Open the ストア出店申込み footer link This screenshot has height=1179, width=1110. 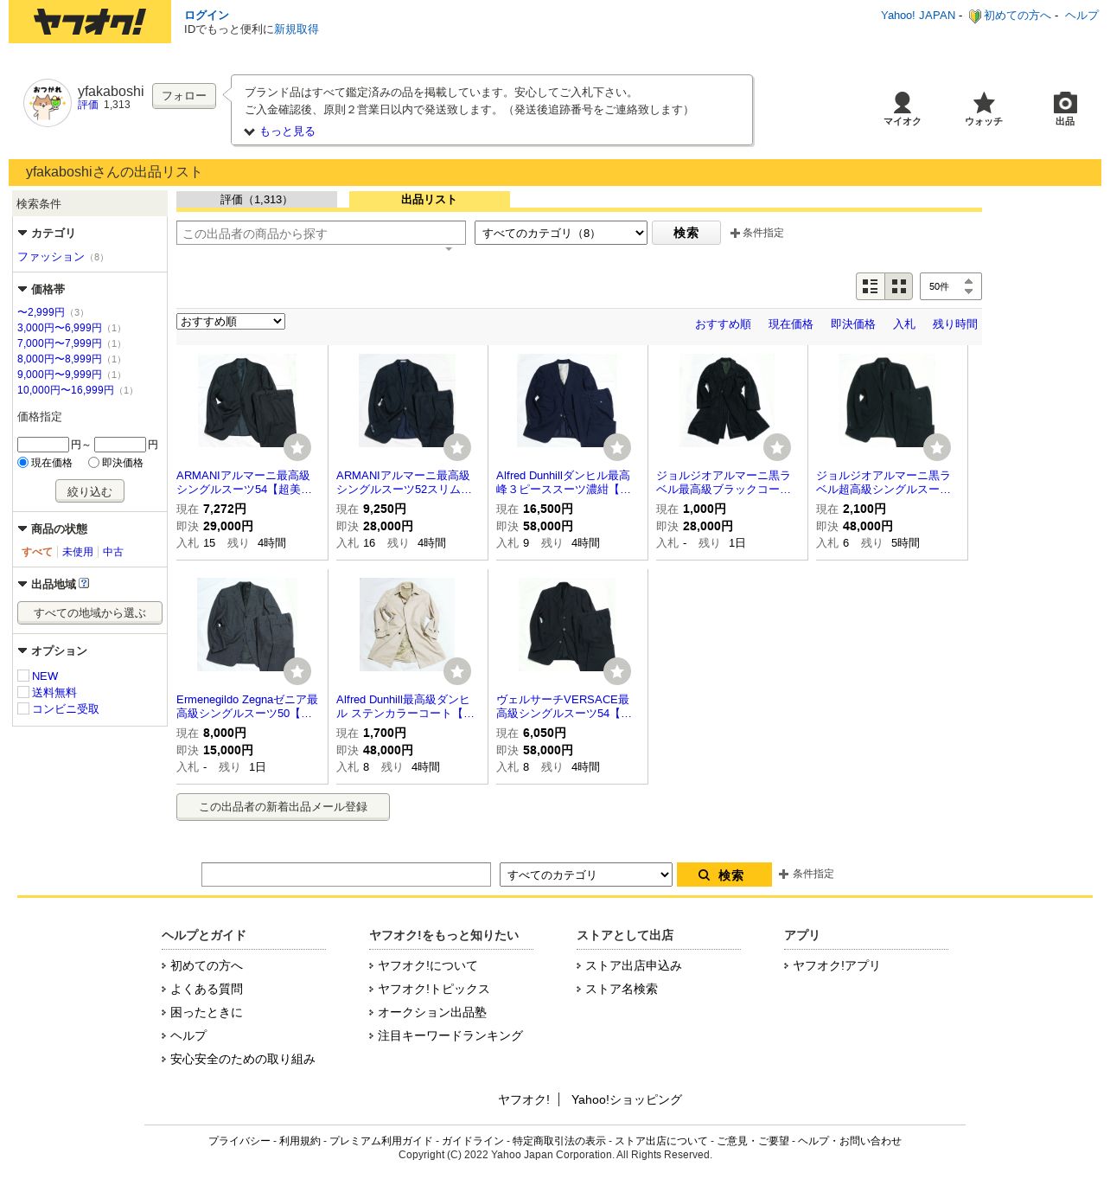click(x=634, y=965)
